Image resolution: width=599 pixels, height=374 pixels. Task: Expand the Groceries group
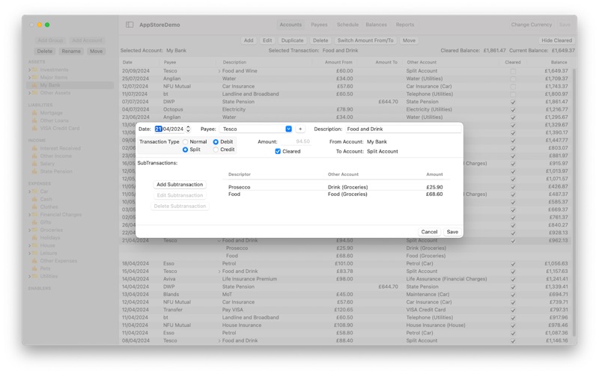click(29, 230)
